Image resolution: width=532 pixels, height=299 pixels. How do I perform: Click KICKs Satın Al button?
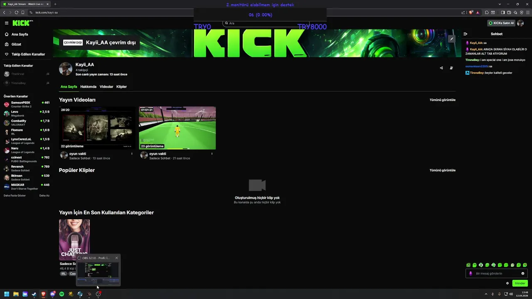[x=502, y=23]
